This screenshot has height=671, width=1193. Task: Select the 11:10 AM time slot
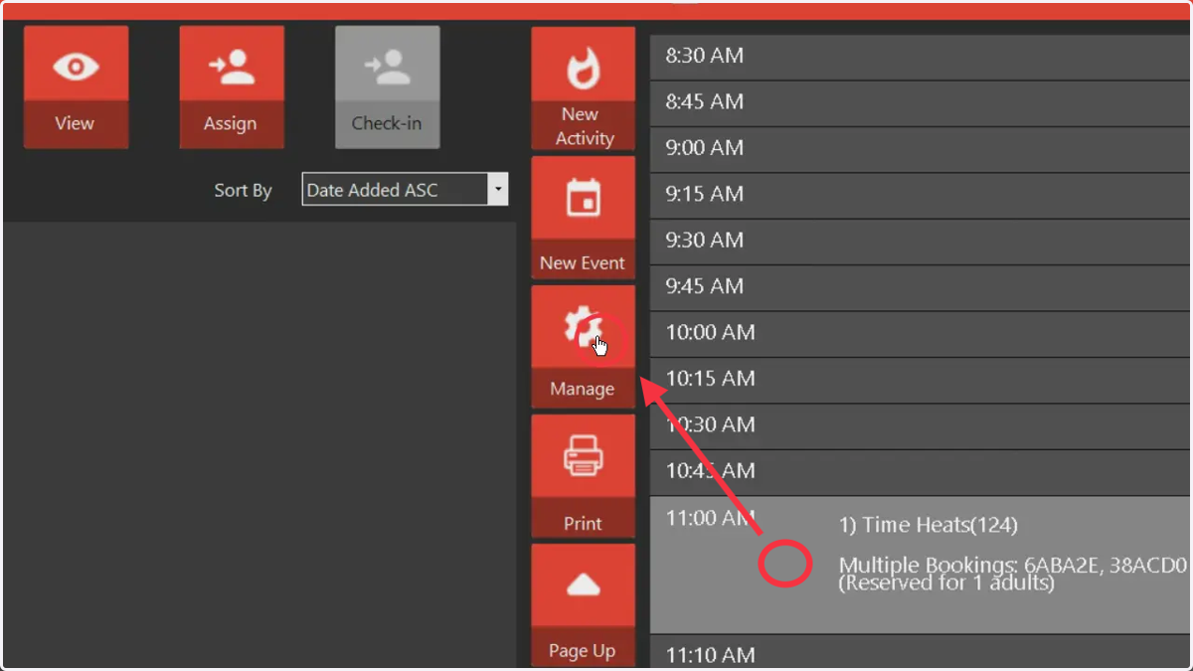[921, 653]
